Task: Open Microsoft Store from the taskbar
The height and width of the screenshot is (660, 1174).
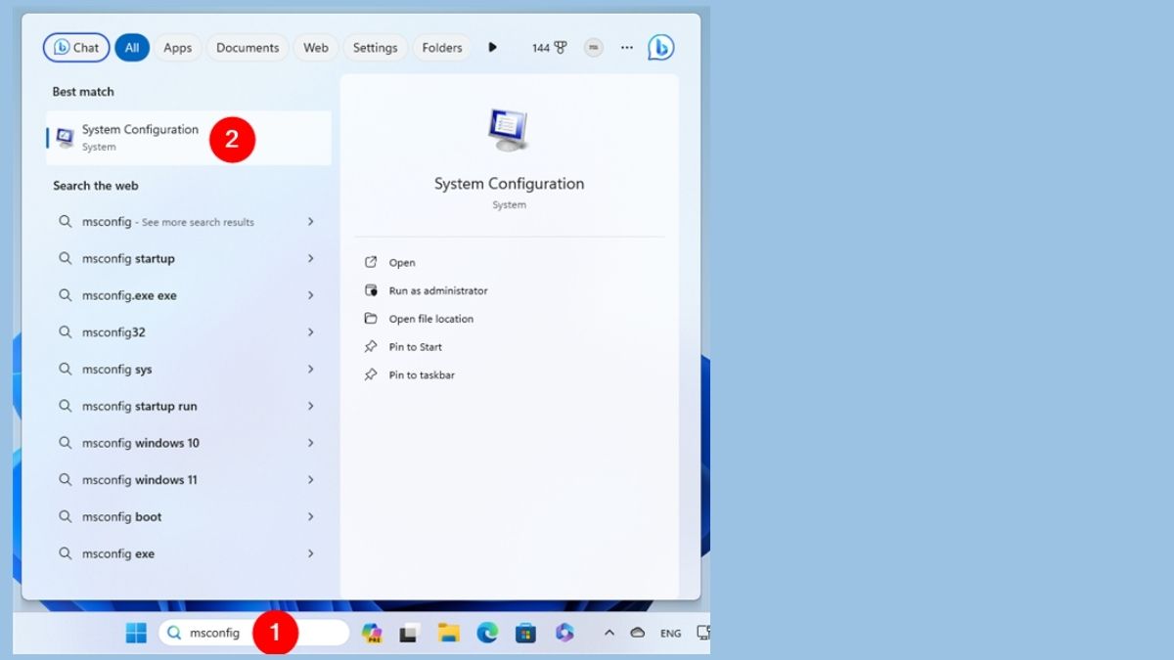Action: [x=525, y=633]
